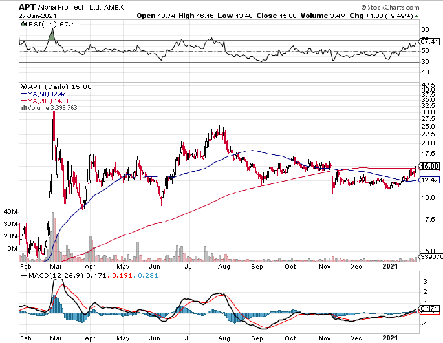Viewport: 443px width, 343px height.
Task: Click the Chg +1.30 (+9.49%) value
Action: [381, 16]
